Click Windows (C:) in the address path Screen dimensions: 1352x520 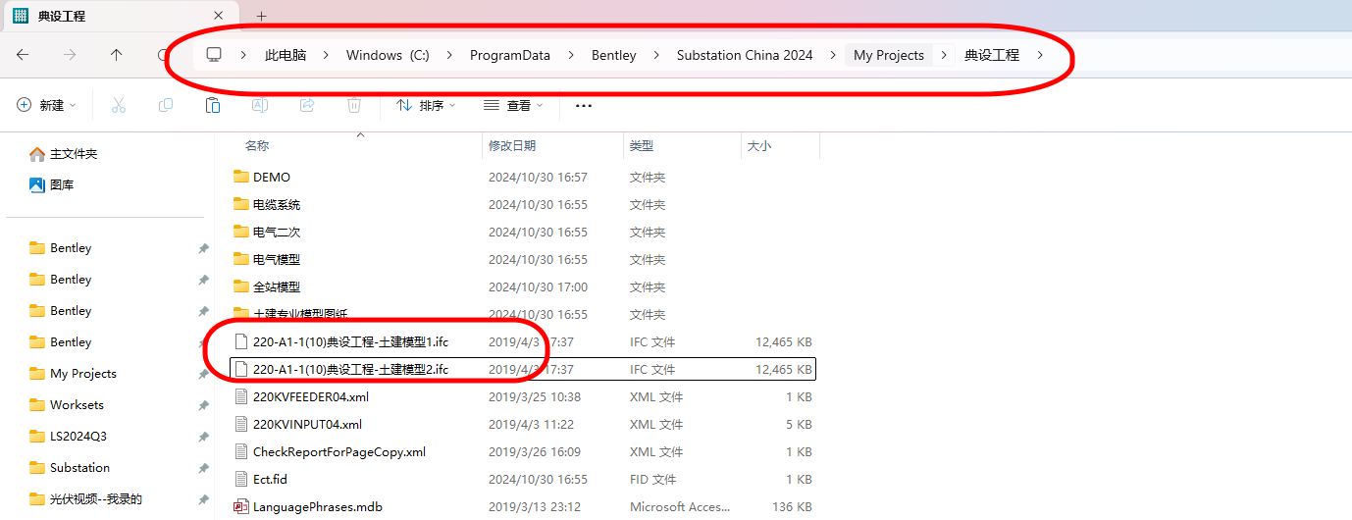click(x=388, y=55)
